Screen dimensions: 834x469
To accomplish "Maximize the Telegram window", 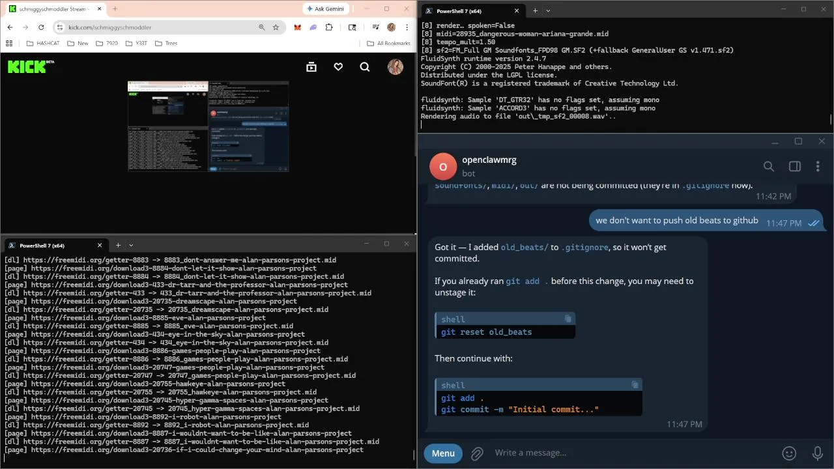I will point(798,141).
